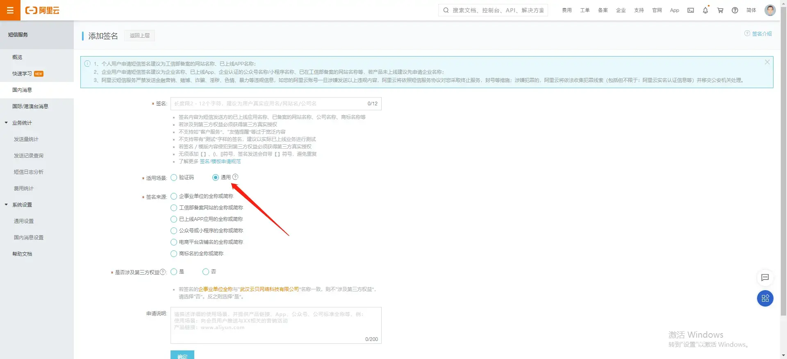Screen dimensions: 787x359
Task: Open the 简体 language selector
Action: (751, 10)
